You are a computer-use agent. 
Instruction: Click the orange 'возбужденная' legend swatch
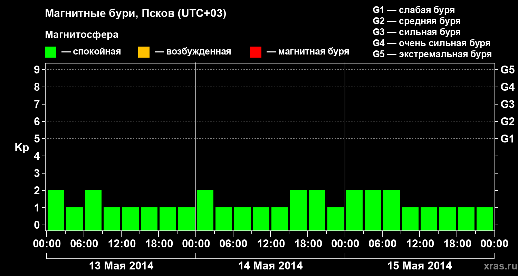point(144,52)
